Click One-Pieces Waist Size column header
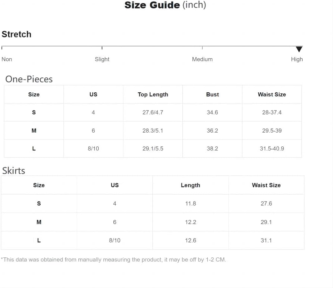 272,94
